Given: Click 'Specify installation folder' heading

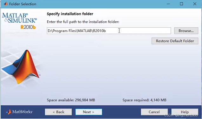Looking at the screenshot, I should 70,14.
